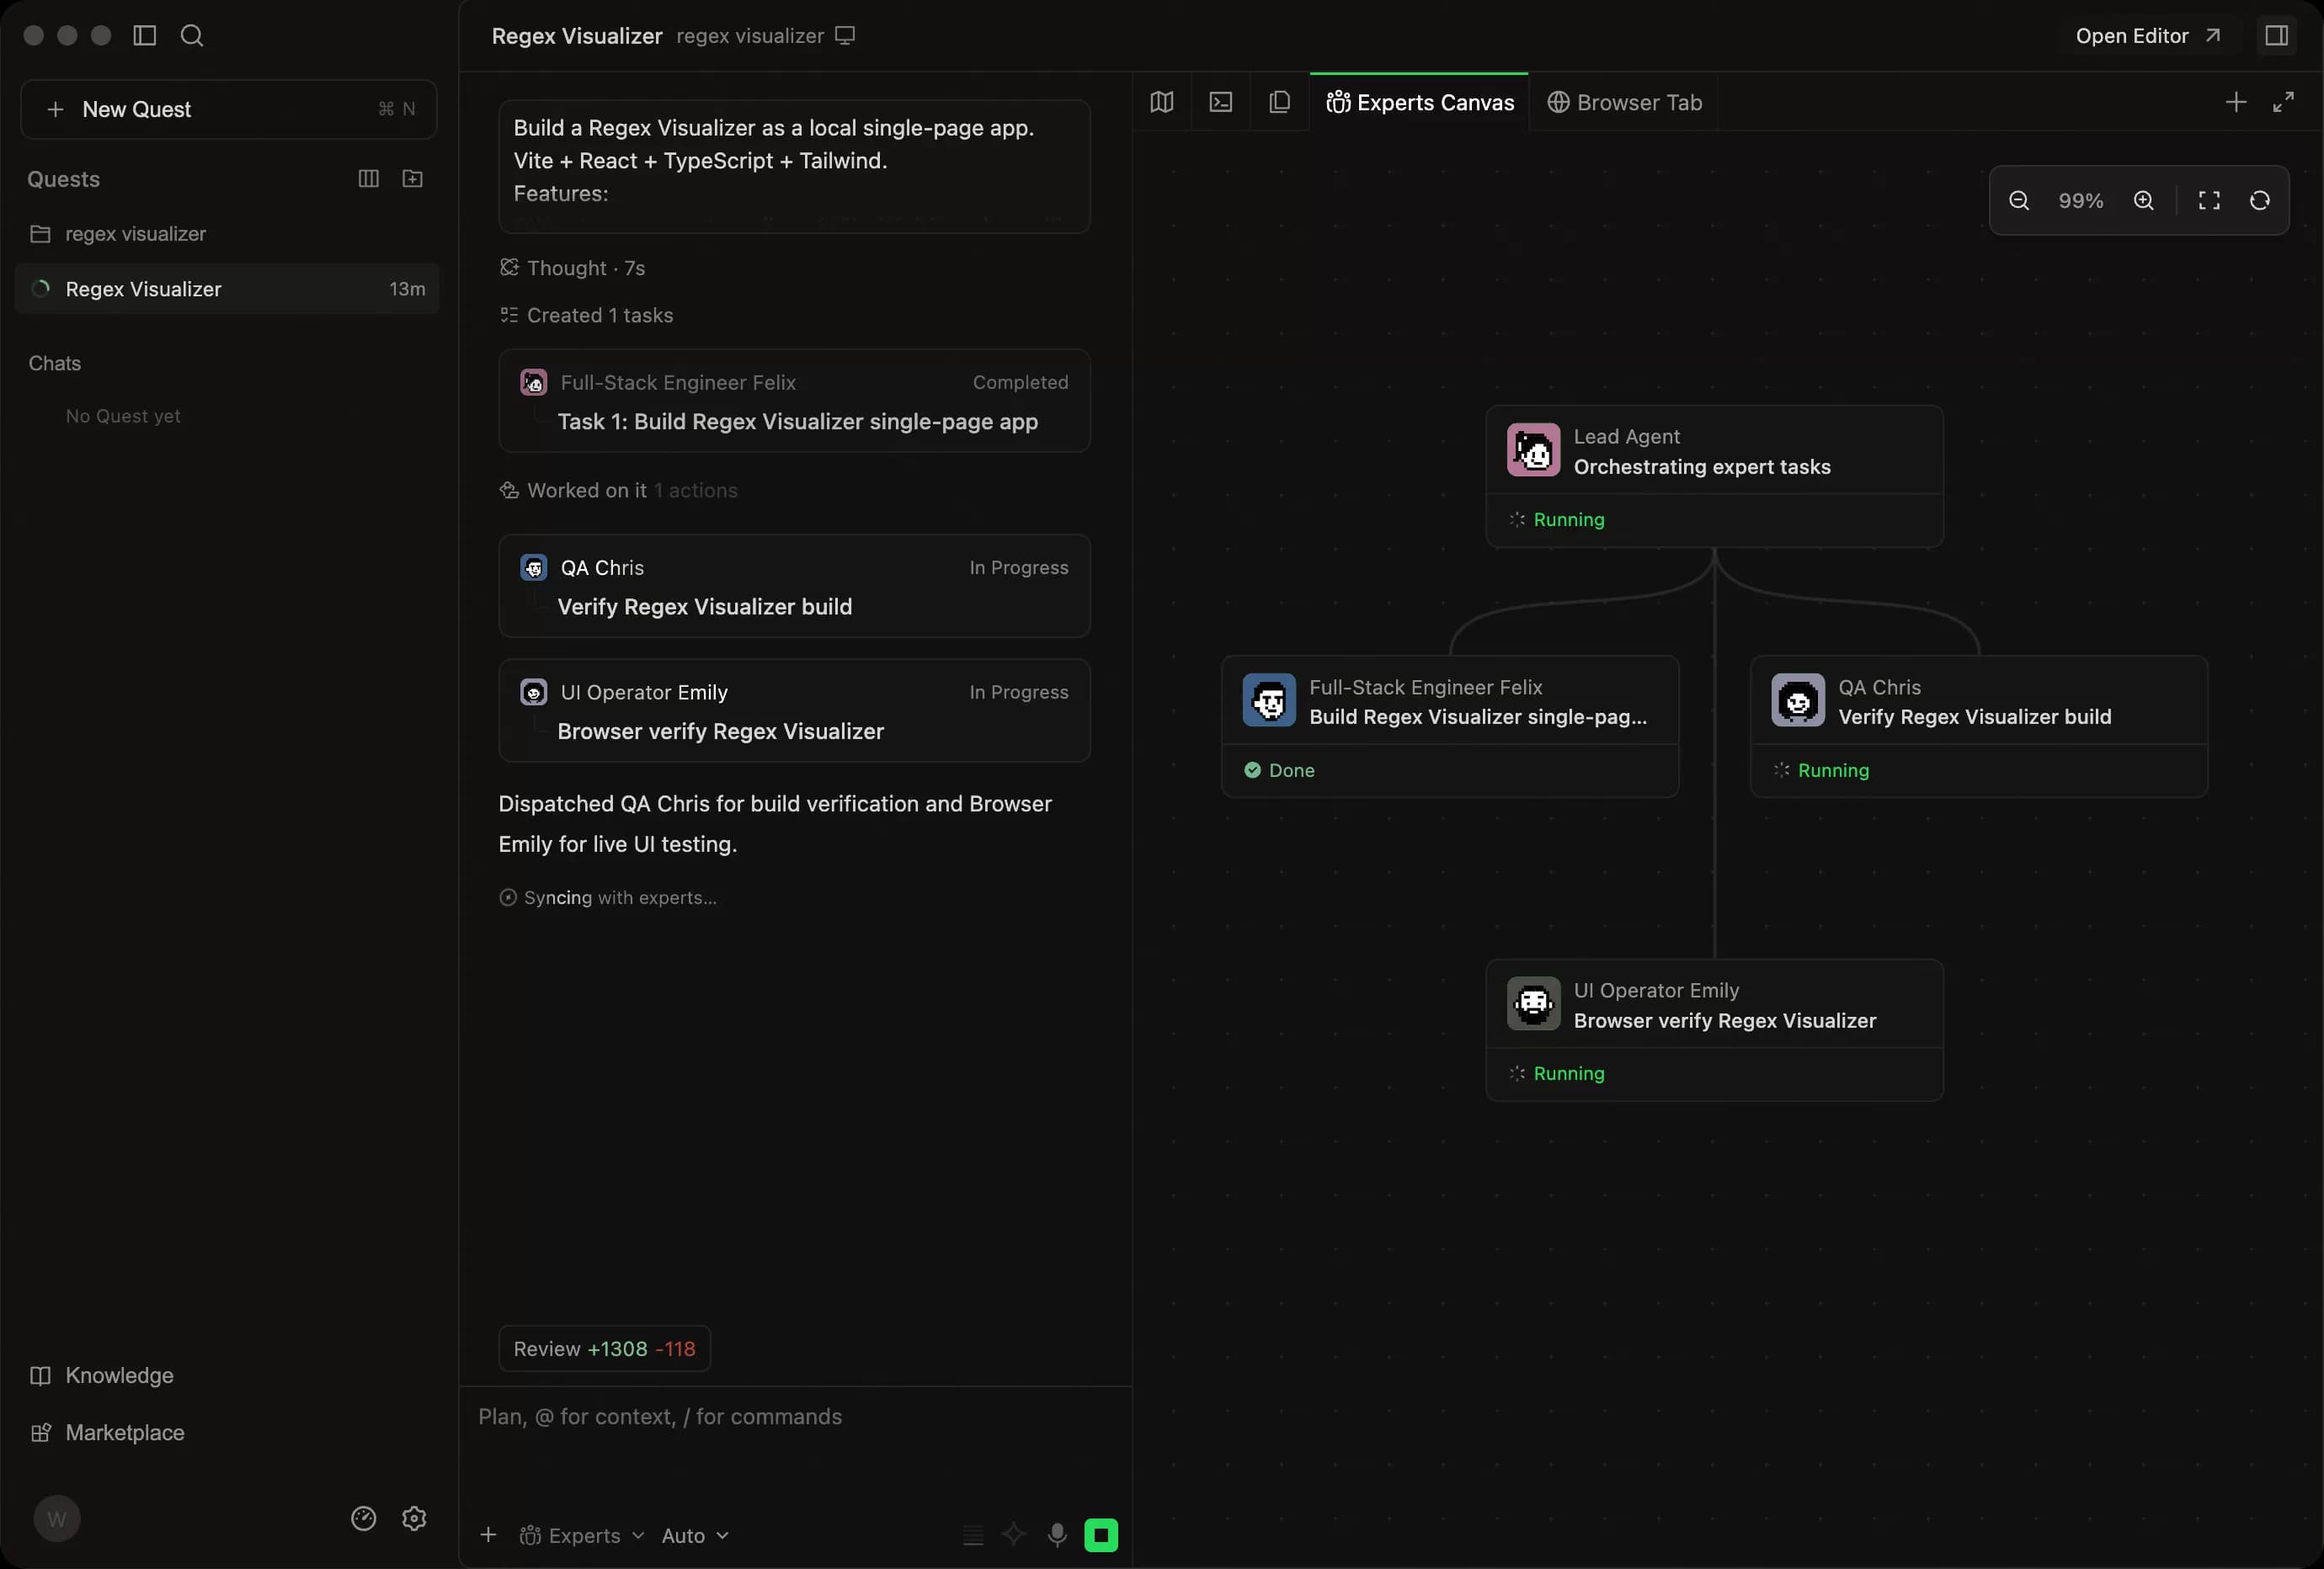
Task: Open the terminal panel icon
Action: (1220, 102)
